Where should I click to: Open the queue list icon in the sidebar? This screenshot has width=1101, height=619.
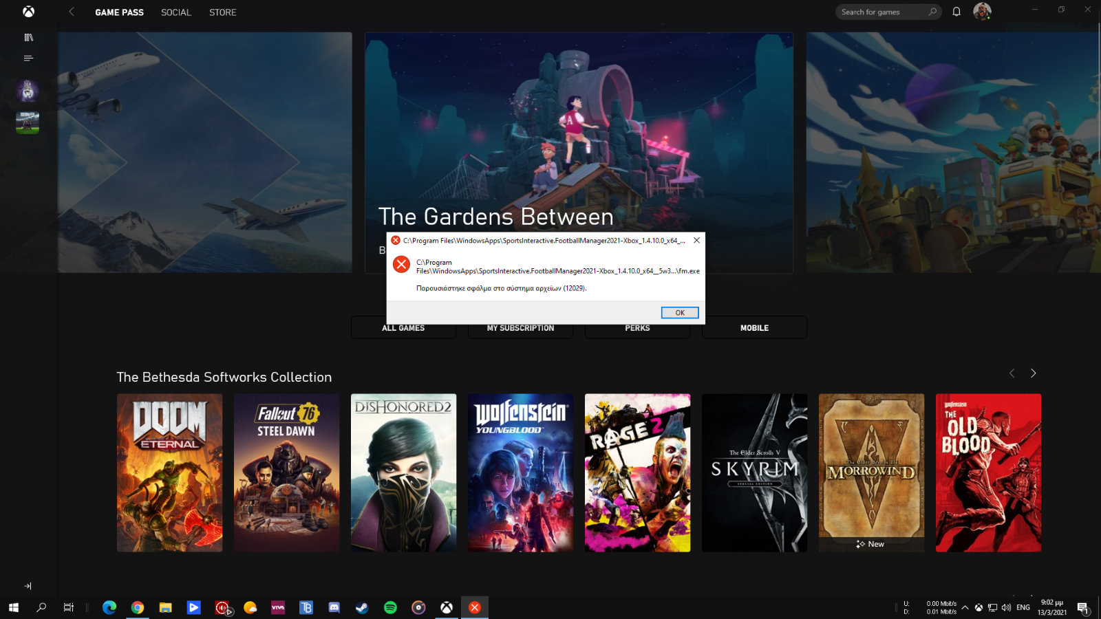28,58
